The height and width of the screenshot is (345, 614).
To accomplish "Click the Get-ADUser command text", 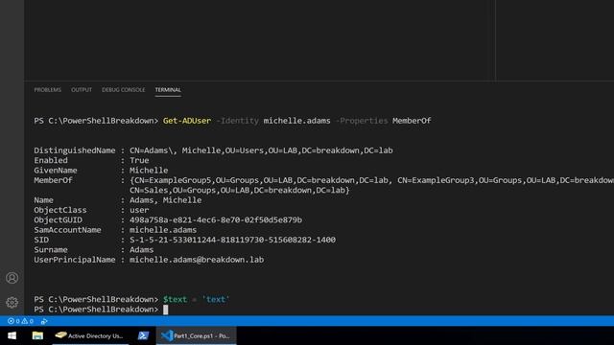I will coord(187,121).
